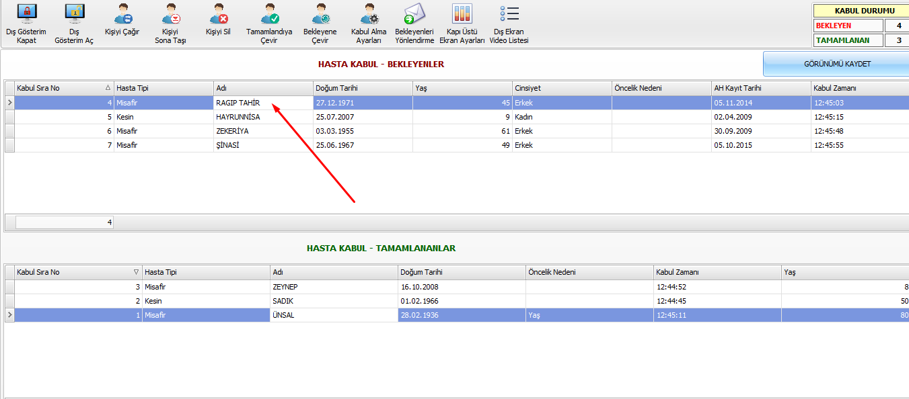Click Öncelik Nedeni header in completed table
This screenshot has width=909, height=399.
pos(589,272)
